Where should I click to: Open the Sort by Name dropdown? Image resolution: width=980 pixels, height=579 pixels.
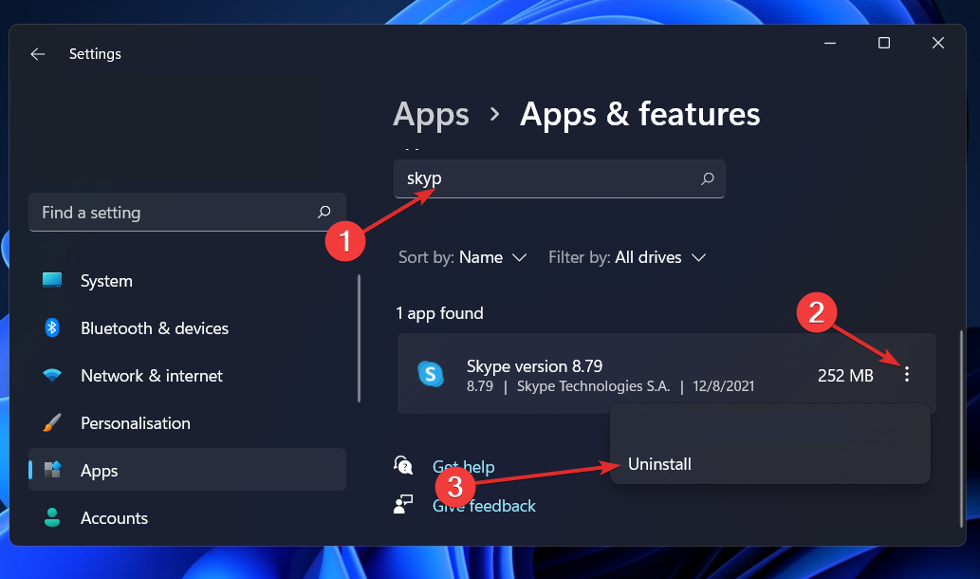(462, 256)
